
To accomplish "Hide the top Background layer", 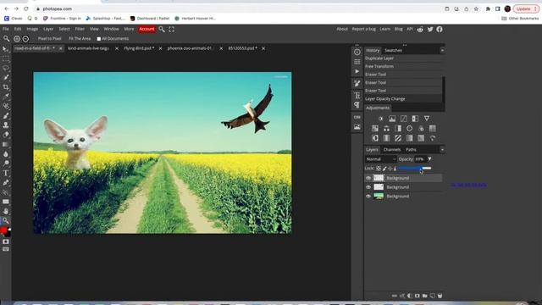I will tap(368, 178).
